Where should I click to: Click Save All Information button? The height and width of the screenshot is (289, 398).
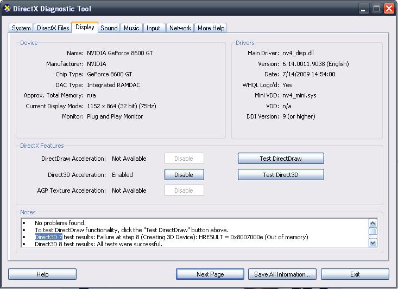(x=282, y=274)
